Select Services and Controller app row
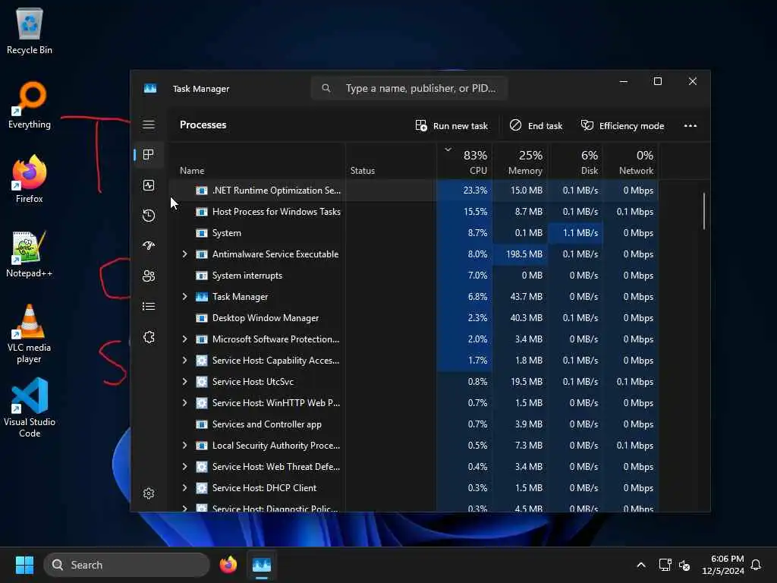 pyautogui.click(x=414, y=424)
